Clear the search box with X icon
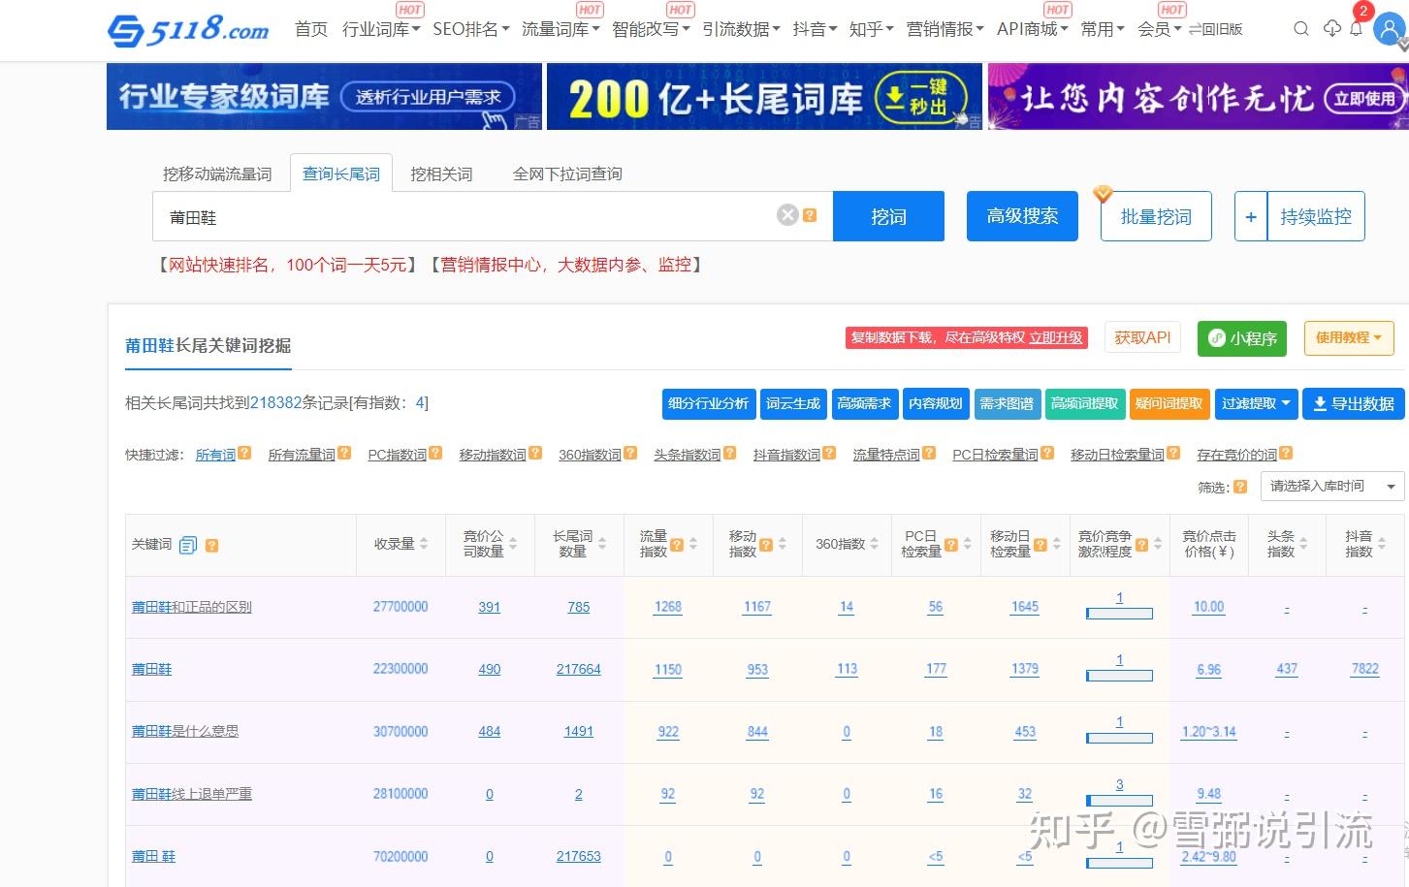The height and width of the screenshot is (887, 1409). pyautogui.click(x=787, y=215)
